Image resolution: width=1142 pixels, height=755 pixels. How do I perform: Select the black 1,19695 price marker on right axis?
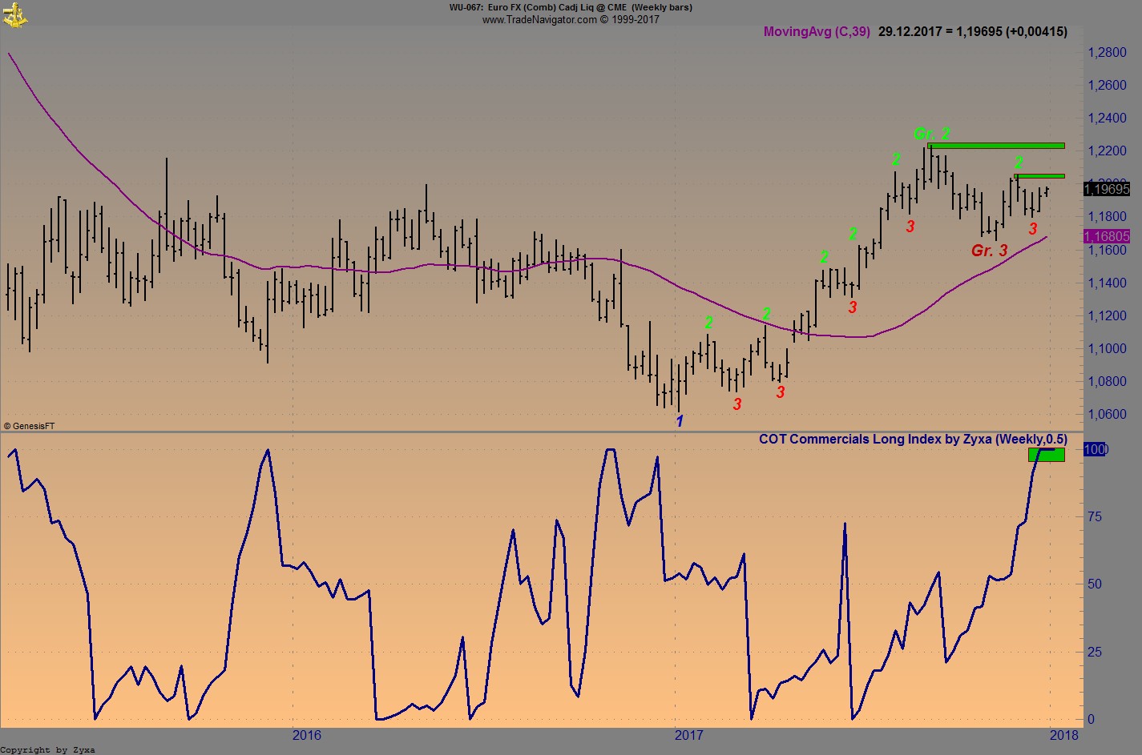(1106, 190)
